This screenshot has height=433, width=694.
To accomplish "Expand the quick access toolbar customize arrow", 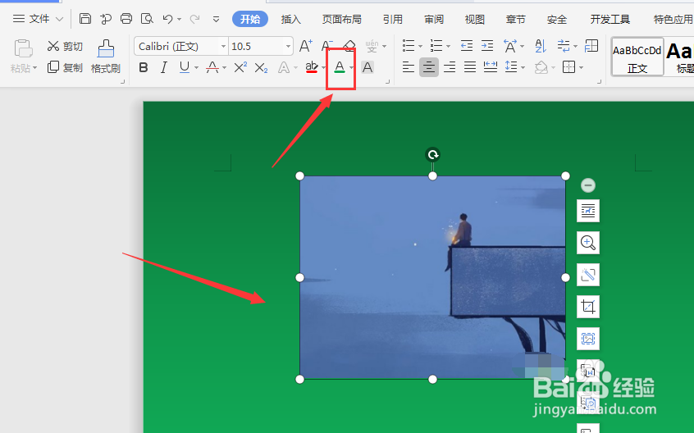I will coord(216,19).
